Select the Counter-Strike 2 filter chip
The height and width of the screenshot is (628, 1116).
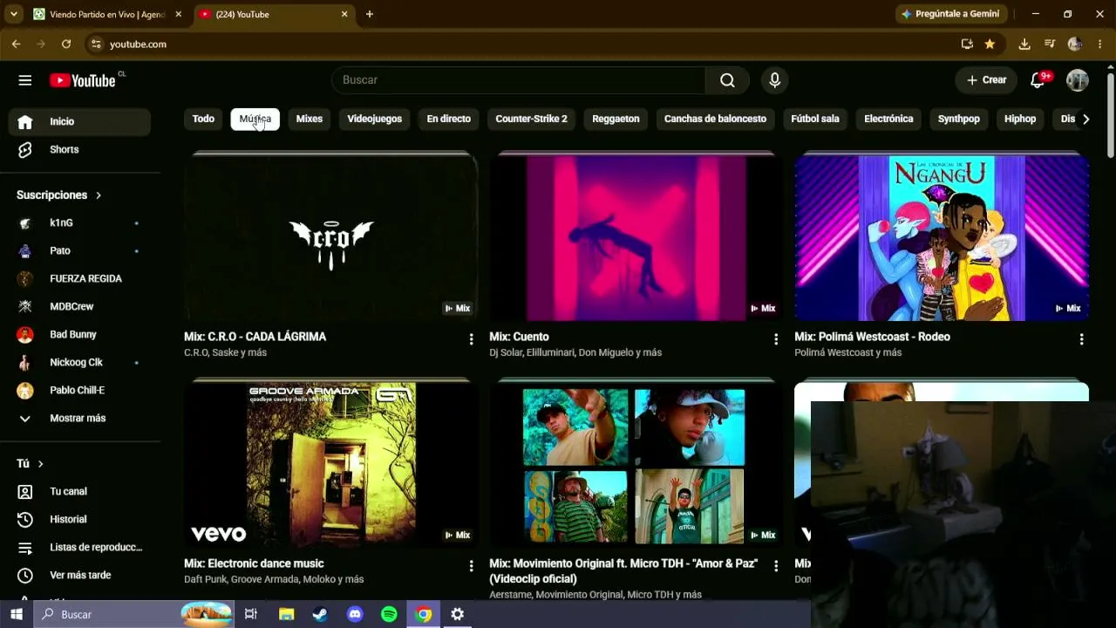(x=532, y=119)
